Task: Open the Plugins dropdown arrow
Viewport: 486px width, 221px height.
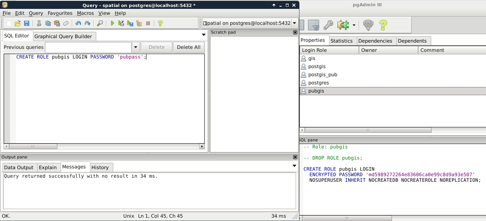Action: pos(354,25)
